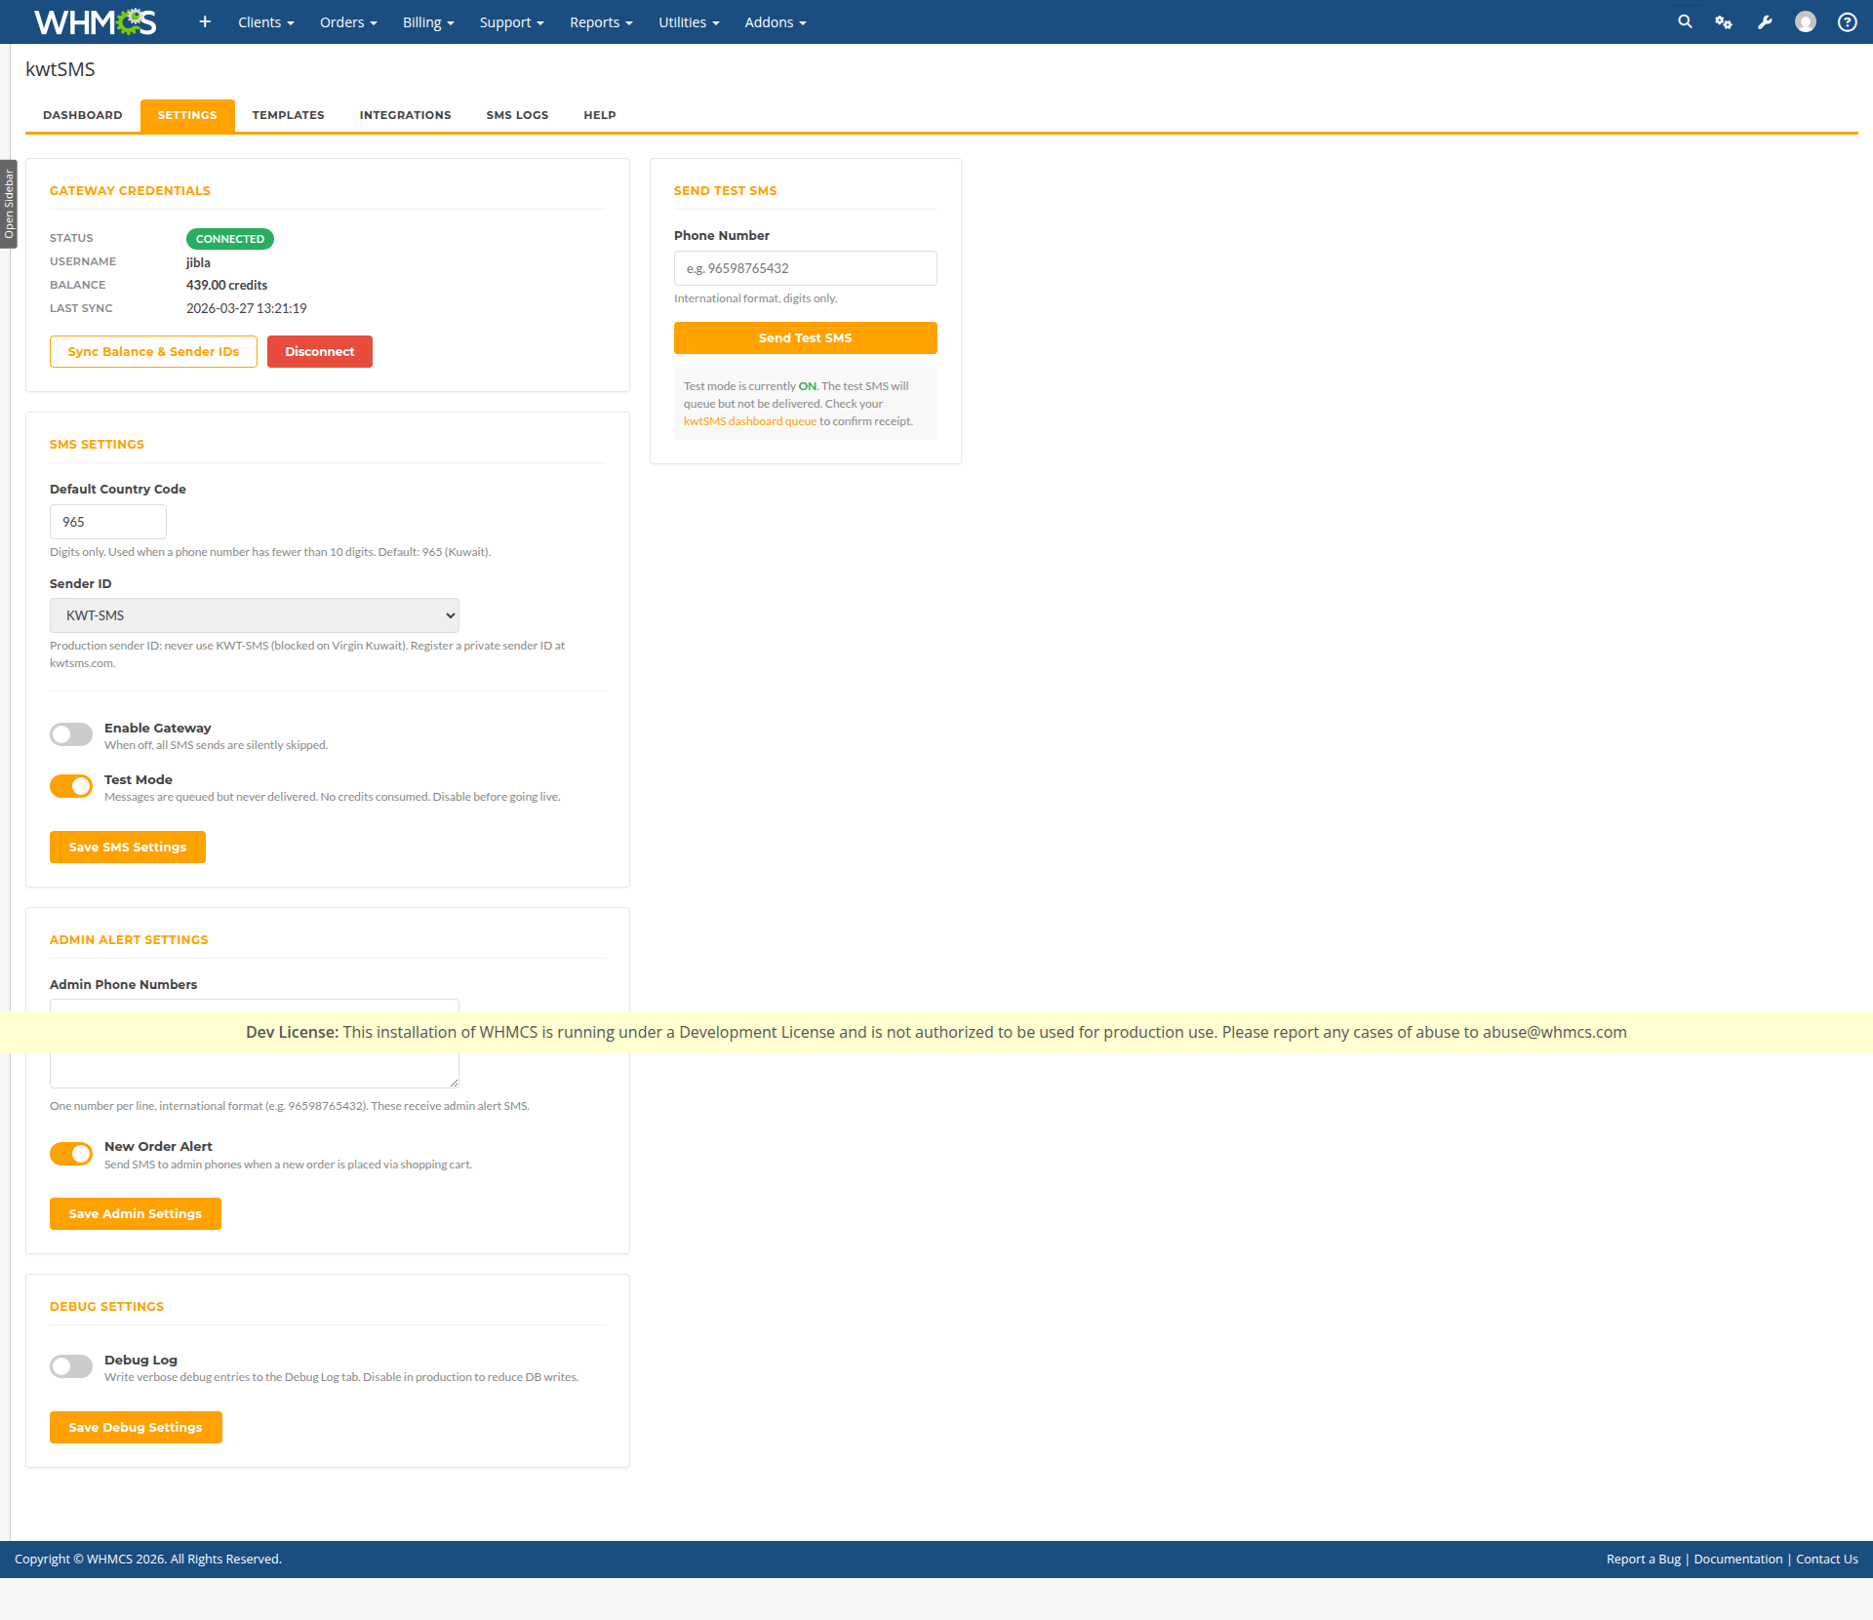Viewport: 1873px width, 1620px height.
Task: Open the SMS Logs tab
Action: 517,115
